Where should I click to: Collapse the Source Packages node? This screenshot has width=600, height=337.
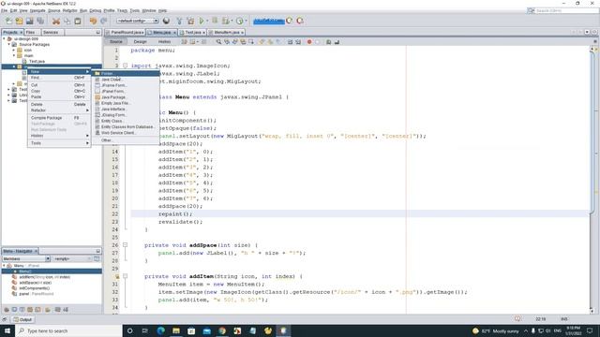click(9, 44)
